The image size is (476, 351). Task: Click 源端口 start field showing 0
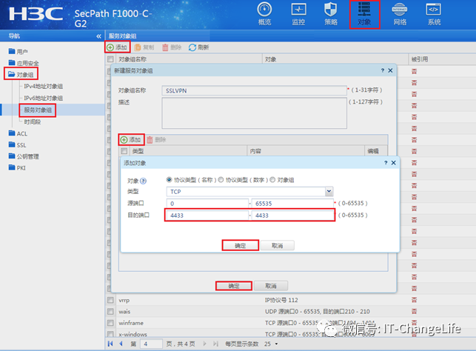click(207, 204)
